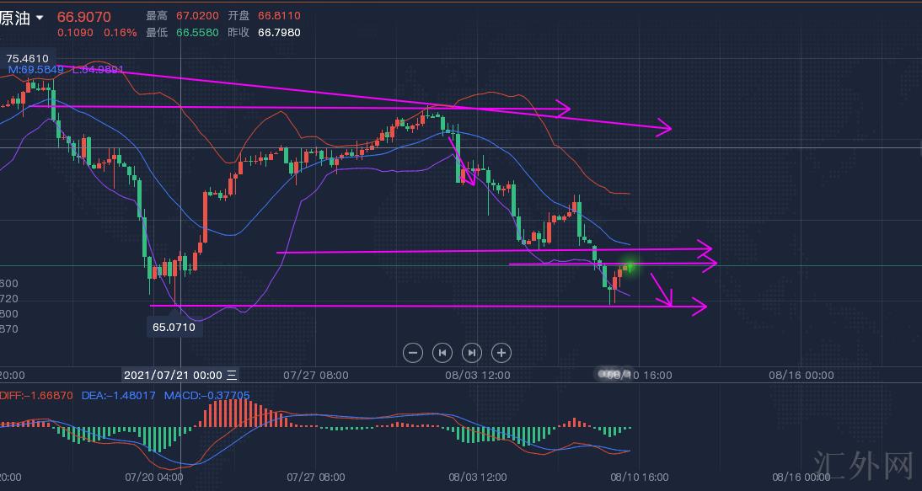This screenshot has width=922, height=491.
Task: Click the current price 66.9070
Action: (84, 17)
